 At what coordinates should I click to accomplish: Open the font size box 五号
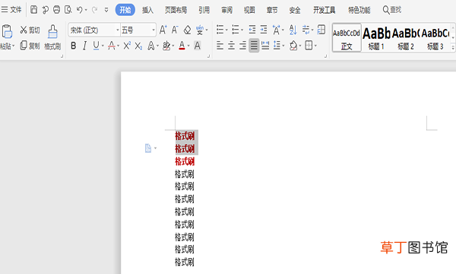click(x=138, y=30)
